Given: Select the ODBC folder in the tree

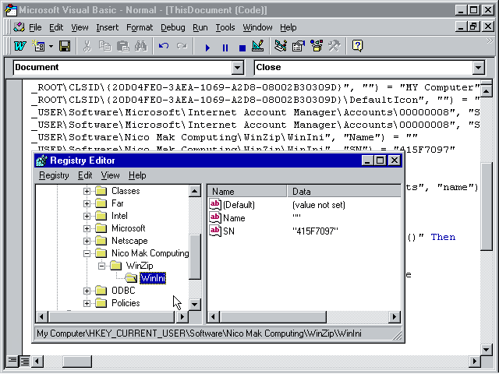Looking at the screenshot, I should 123,291.
